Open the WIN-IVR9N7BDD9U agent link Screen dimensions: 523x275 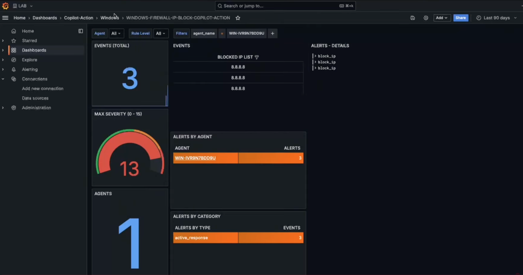click(x=195, y=158)
